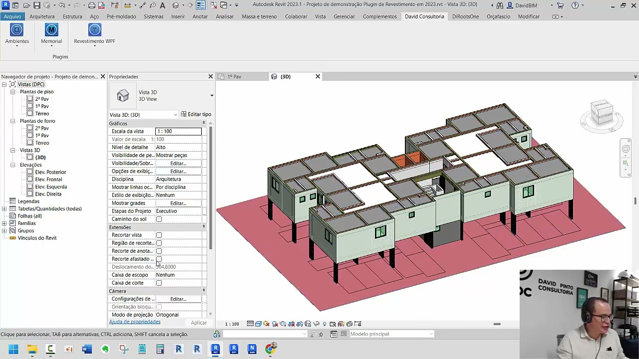Enable the Caminho do sol checkbox
This screenshot has height=359, width=639.
click(x=159, y=219)
